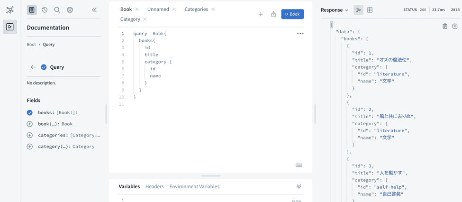
Task: Open the Response dropdown menu
Action: (335, 10)
